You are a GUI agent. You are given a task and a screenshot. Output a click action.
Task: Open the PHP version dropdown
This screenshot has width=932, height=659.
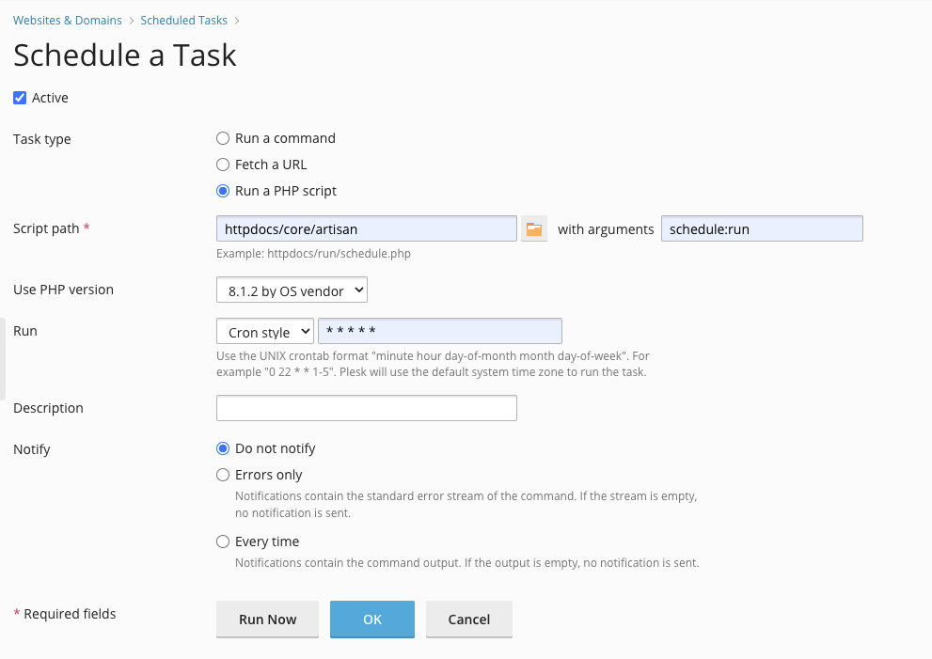[292, 290]
